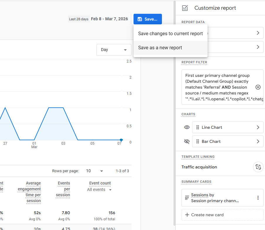265x230 pixels.
Task: Open the Rows per page dropdown
Action: [x=95, y=171]
